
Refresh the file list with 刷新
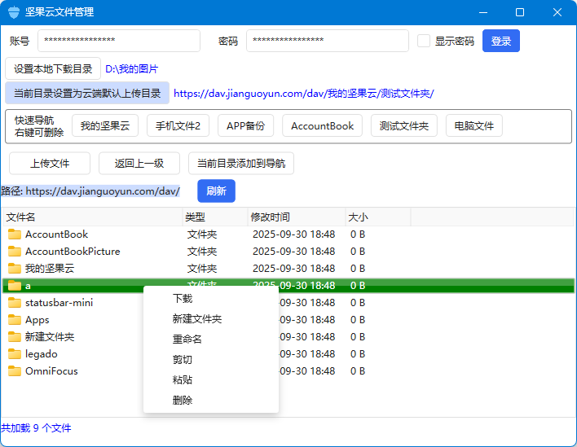pos(216,191)
